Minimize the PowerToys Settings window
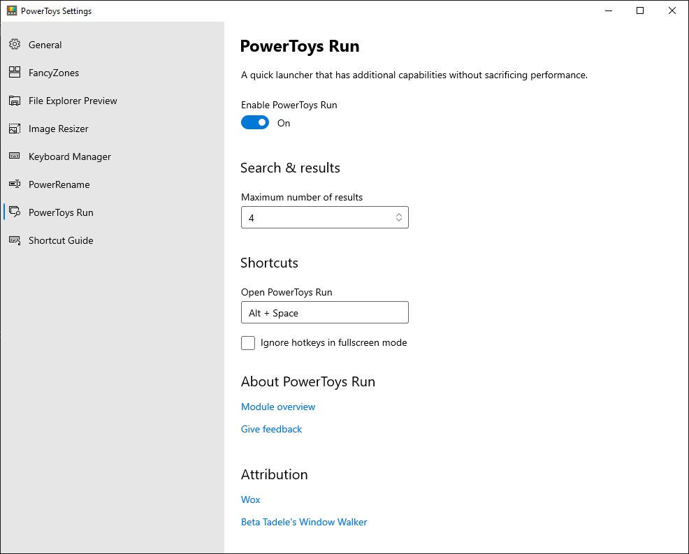Screen dimensions: 689x554 click(609, 10)
